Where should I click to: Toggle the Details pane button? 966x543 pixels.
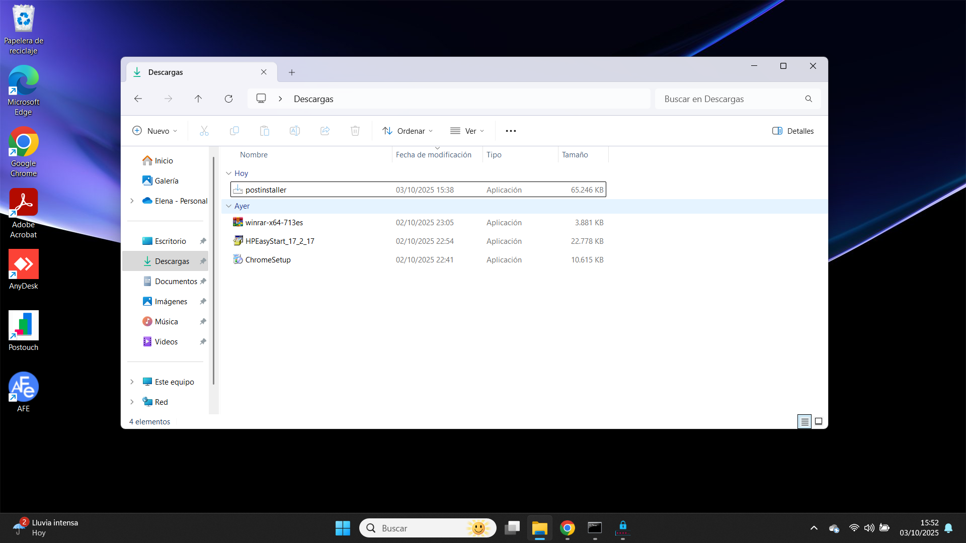793,131
